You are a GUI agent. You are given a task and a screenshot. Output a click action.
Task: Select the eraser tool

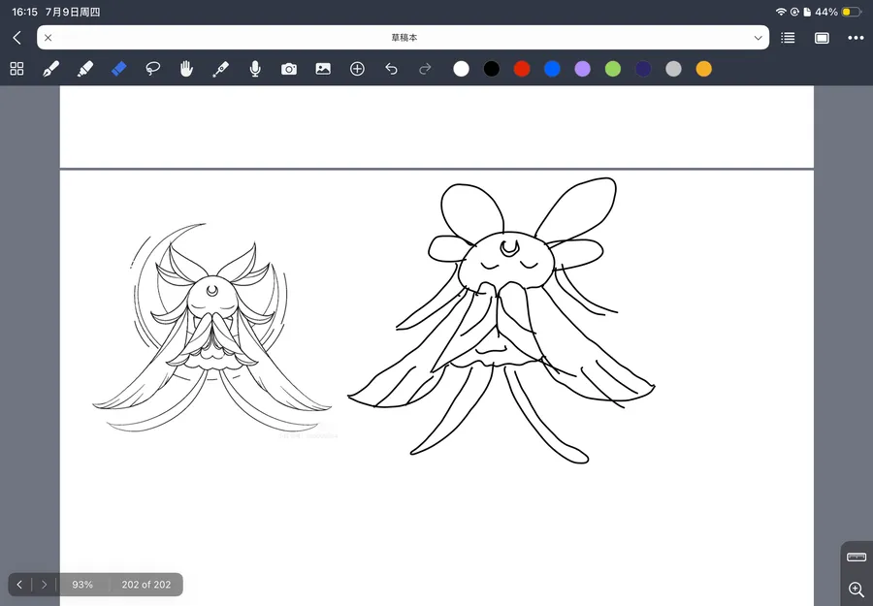[118, 69]
